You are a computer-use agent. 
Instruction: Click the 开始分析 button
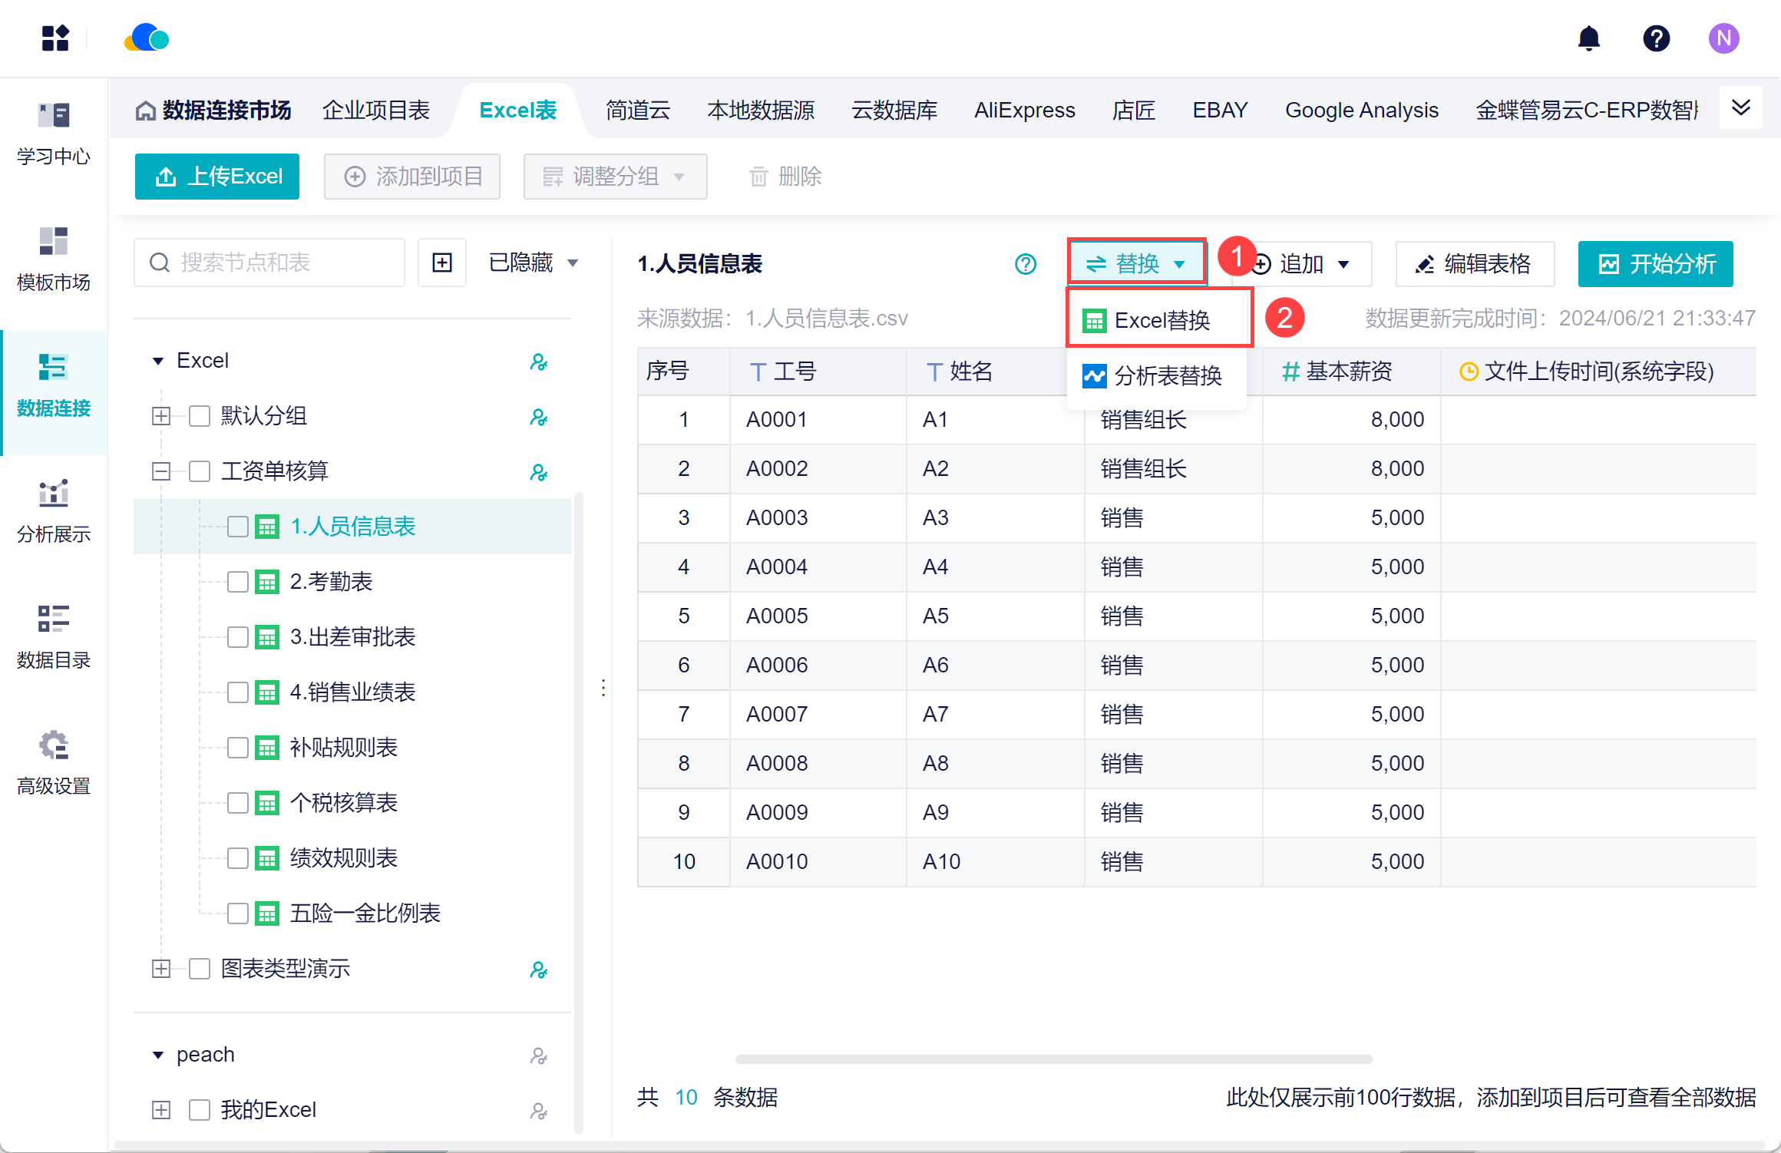coord(1655,264)
